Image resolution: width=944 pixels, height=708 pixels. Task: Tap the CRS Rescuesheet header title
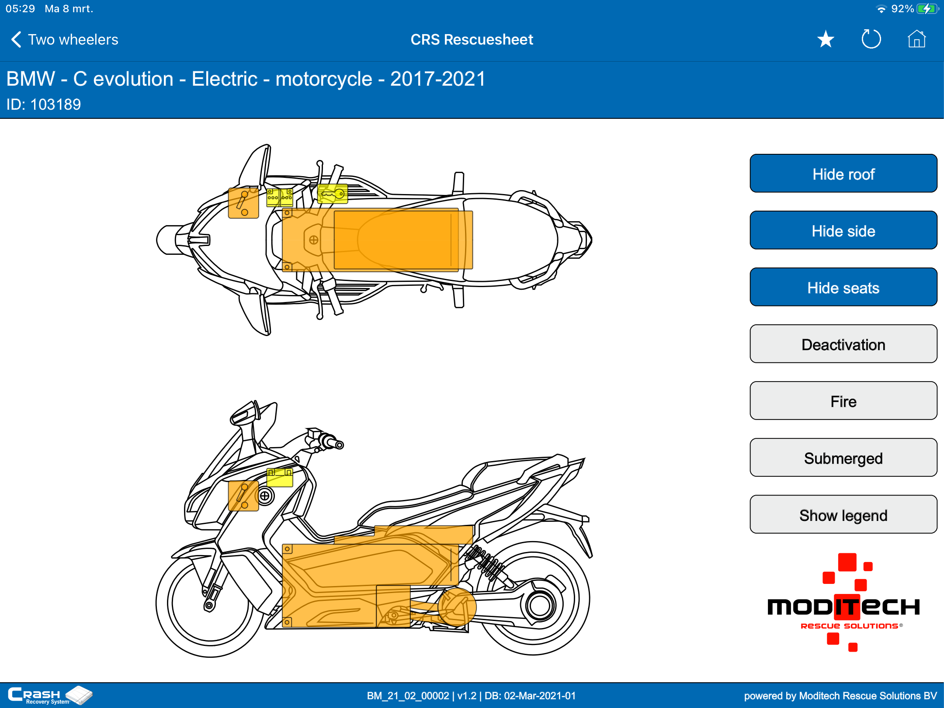click(472, 40)
